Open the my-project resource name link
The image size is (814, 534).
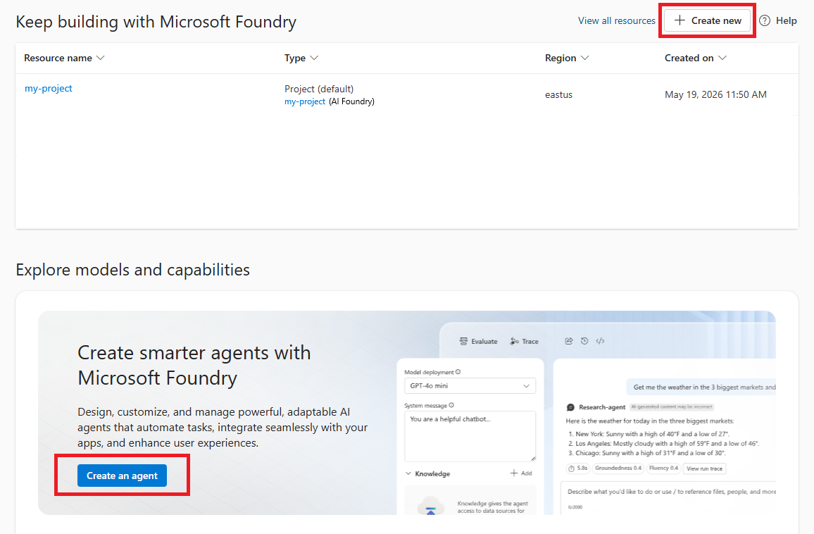[49, 88]
